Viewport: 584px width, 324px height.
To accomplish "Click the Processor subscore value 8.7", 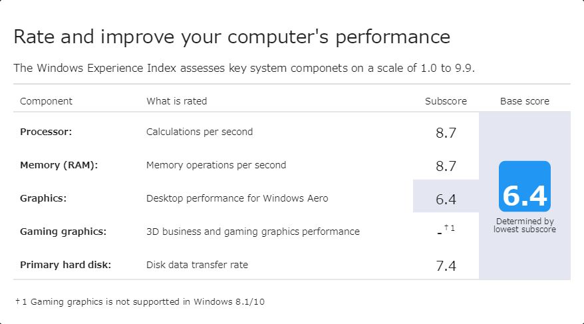I will pyautogui.click(x=446, y=132).
